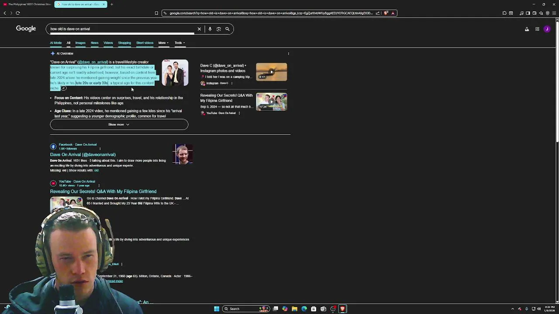This screenshot has height=314, width=559.
Task: Go back using the browser back arrow
Action: click(x=5, y=13)
